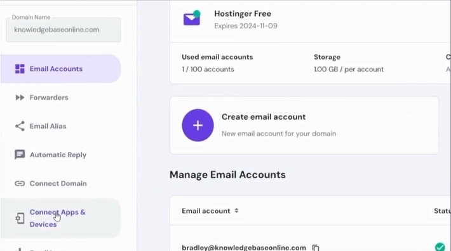The image size is (451, 251).
Task: Click the Create email account card title
Action: [x=264, y=117]
